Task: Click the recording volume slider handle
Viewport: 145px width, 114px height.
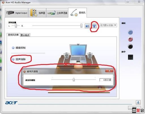Action: pos(81,26)
